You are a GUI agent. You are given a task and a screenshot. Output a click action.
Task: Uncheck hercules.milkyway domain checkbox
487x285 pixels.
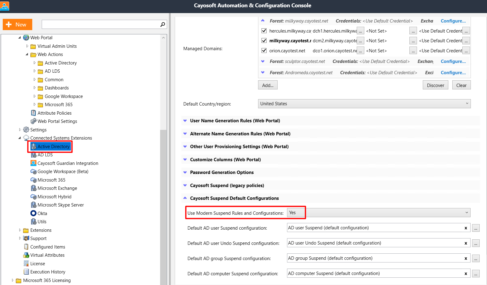coord(264,31)
